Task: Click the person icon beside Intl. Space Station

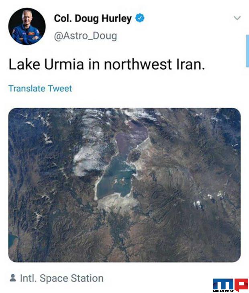Action: [13, 278]
